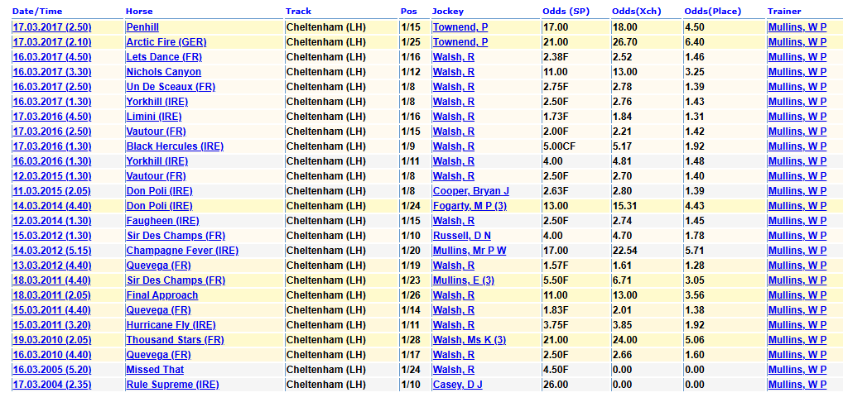The height and width of the screenshot is (407, 843).
Task: Click the Odds(Place) column header
Action: [x=712, y=12]
